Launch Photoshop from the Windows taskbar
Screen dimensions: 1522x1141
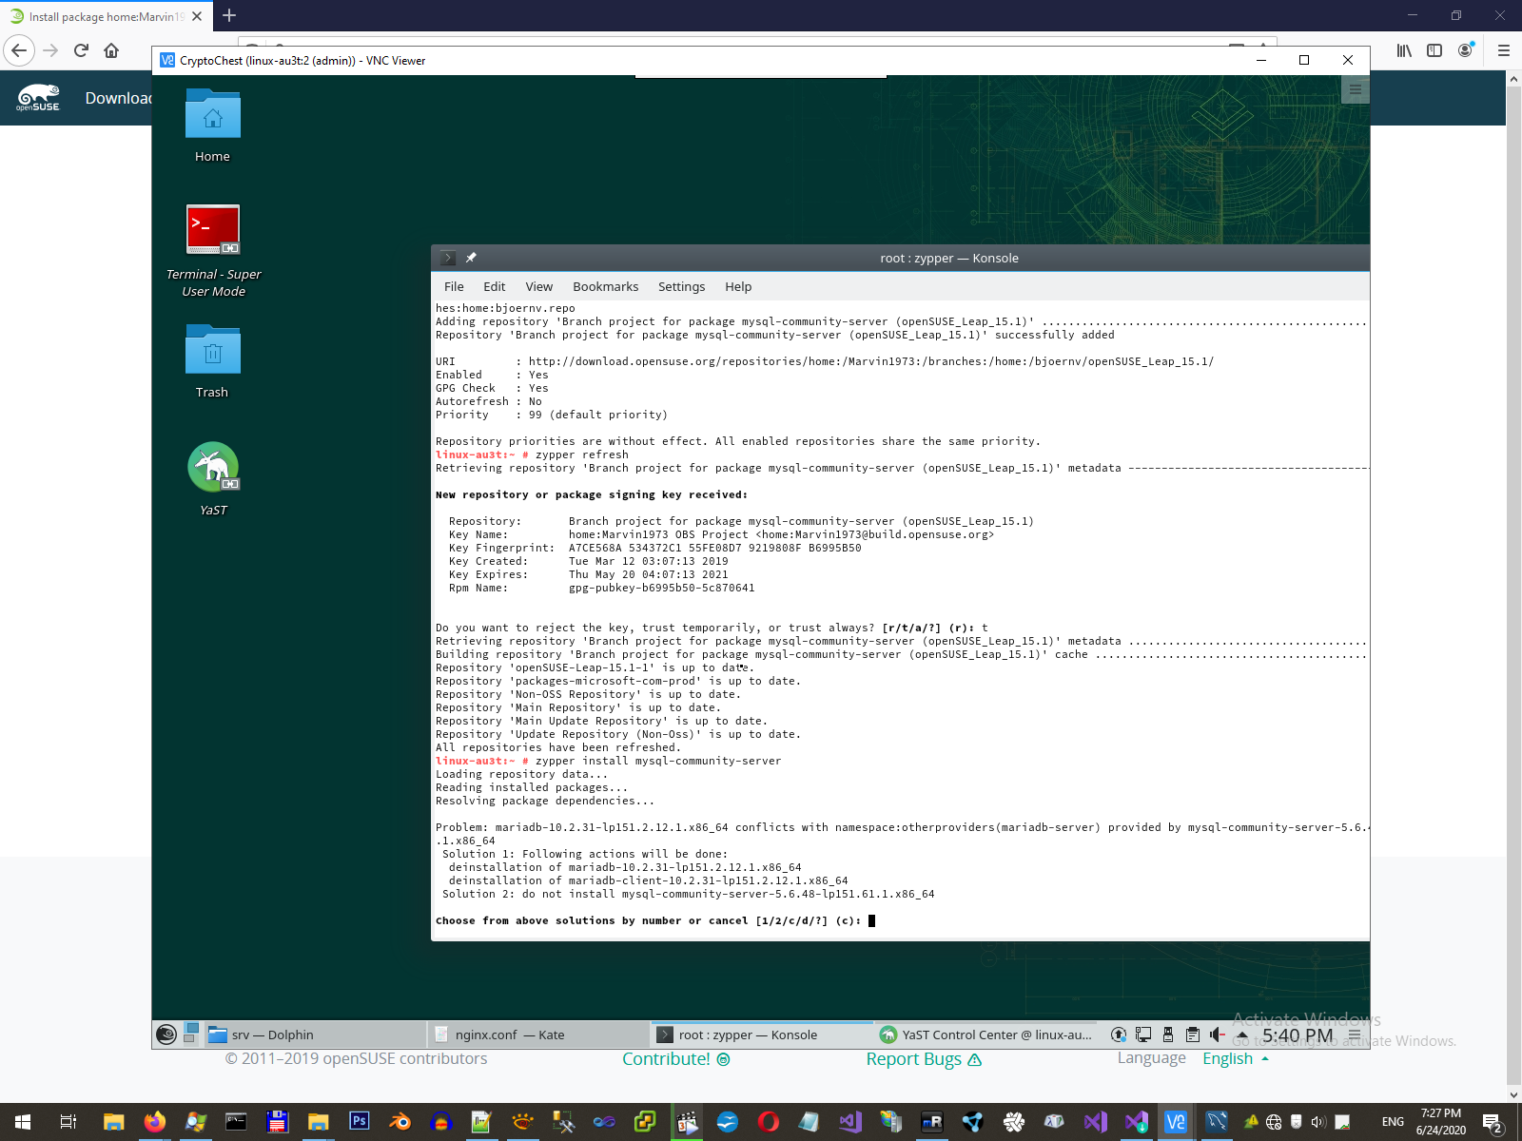pos(359,1122)
